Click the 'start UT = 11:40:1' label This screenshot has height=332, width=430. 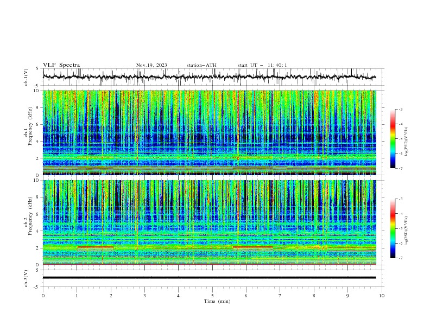tap(262, 65)
